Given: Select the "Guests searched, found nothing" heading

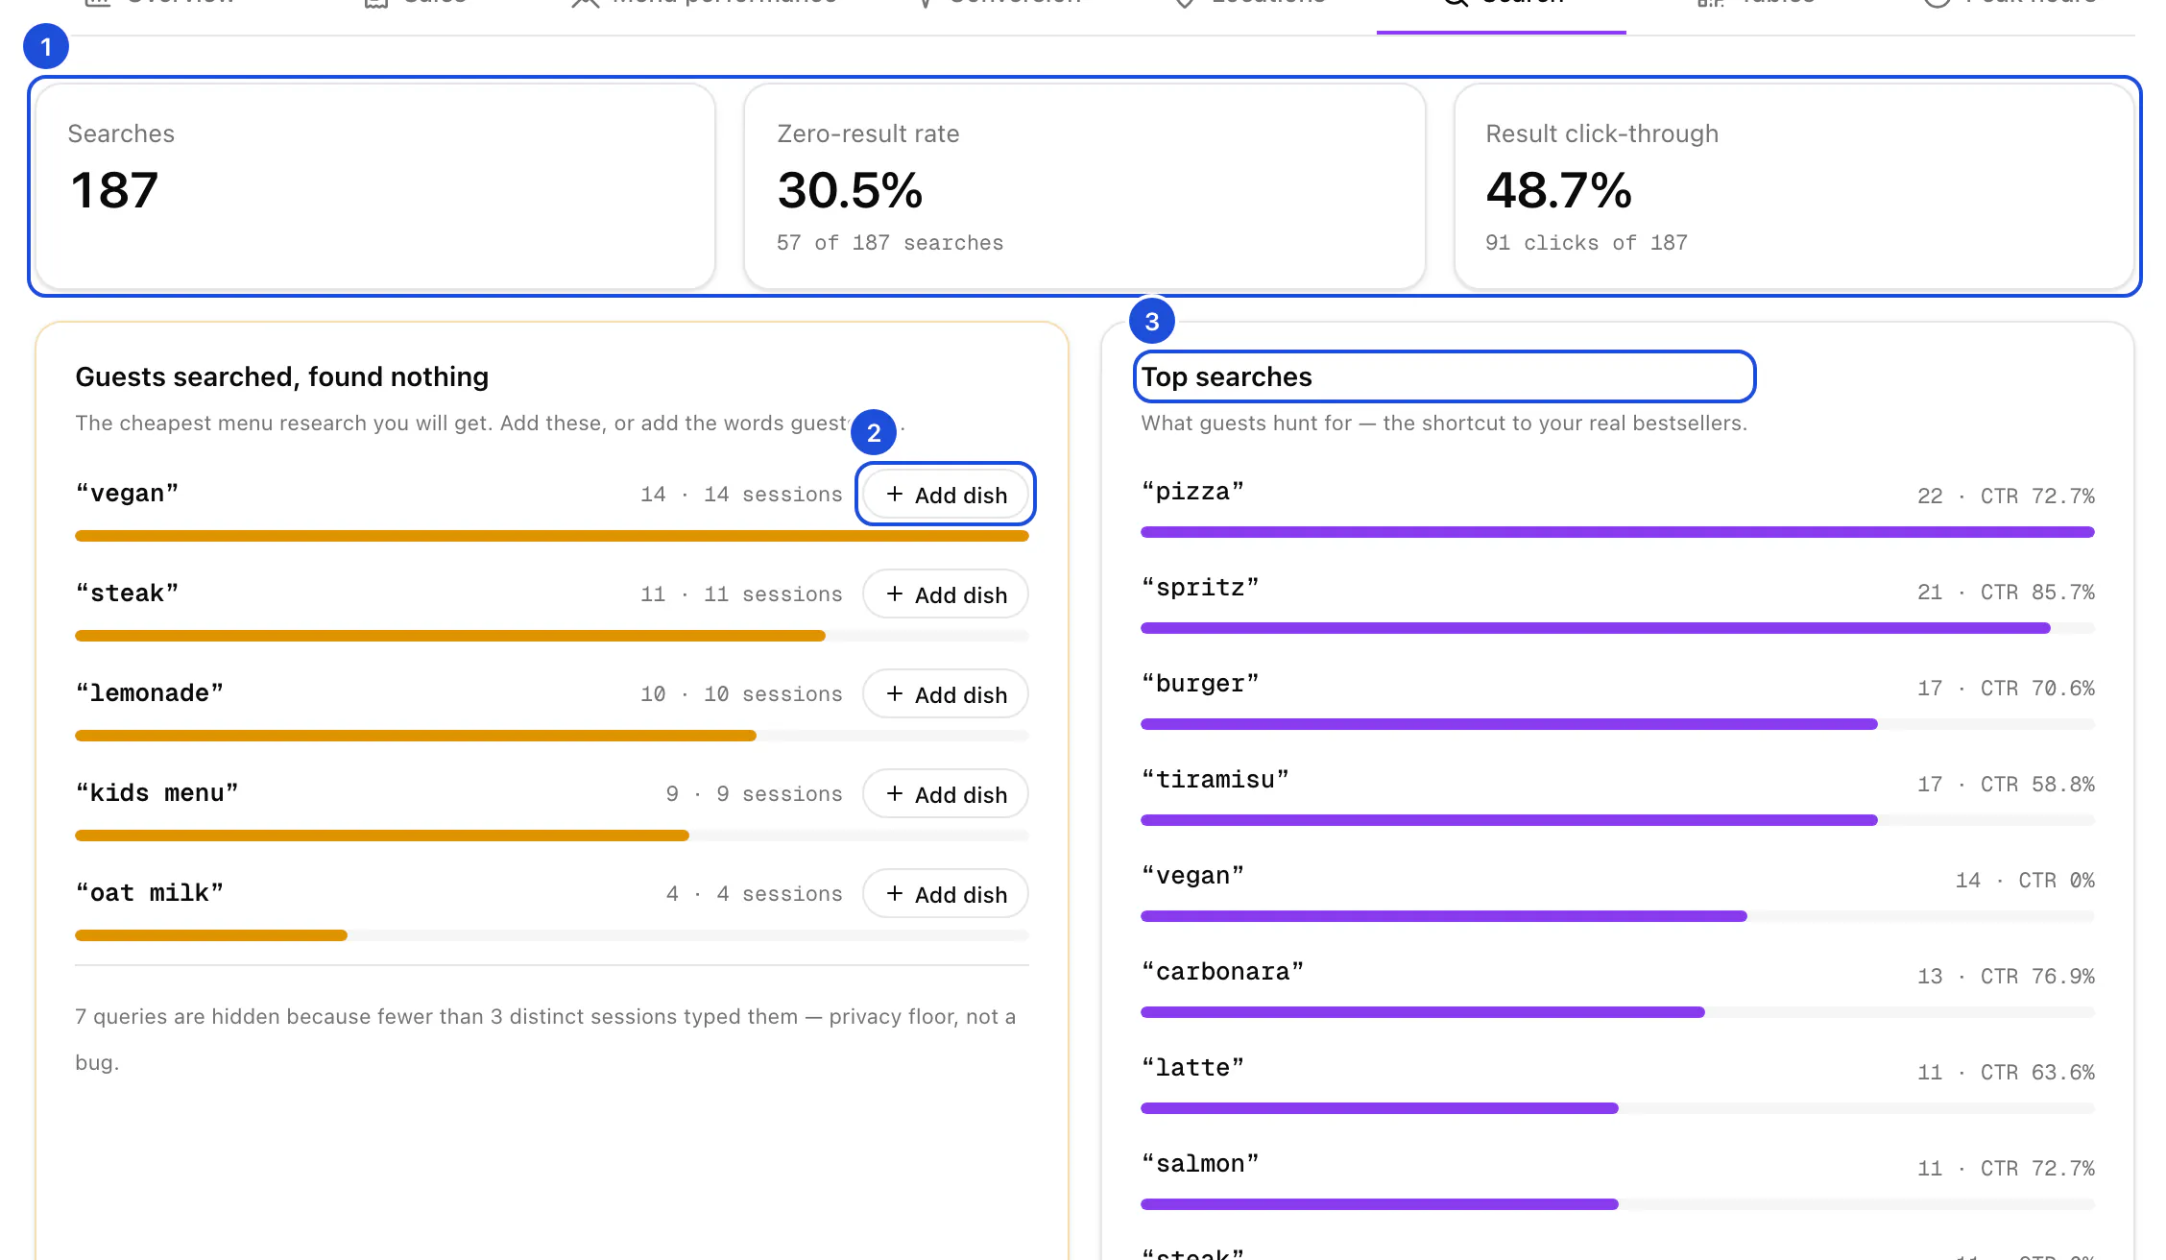Looking at the screenshot, I should pos(282,376).
